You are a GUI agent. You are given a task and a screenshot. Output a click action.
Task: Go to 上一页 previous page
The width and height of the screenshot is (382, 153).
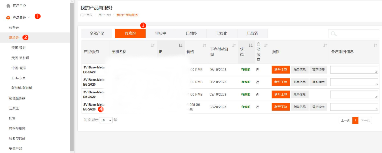[346, 120]
